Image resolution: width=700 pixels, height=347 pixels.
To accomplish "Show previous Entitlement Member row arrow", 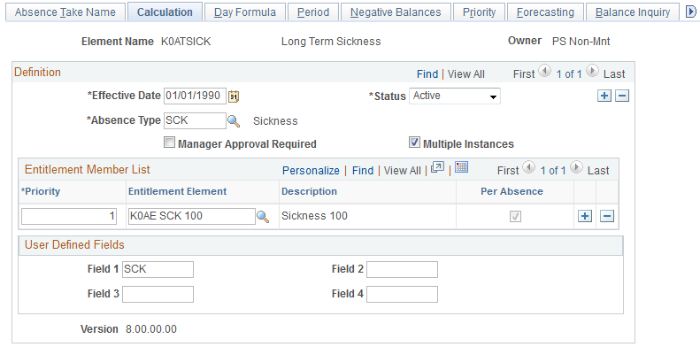I will (528, 167).
